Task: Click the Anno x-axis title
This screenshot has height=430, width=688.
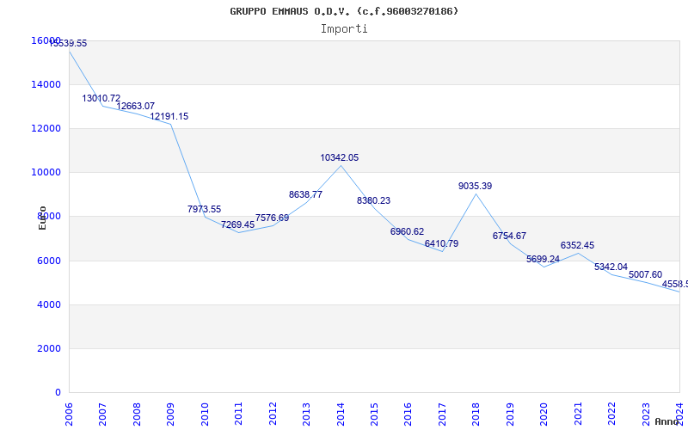Action: pyautogui.click(x=667, y=421)
